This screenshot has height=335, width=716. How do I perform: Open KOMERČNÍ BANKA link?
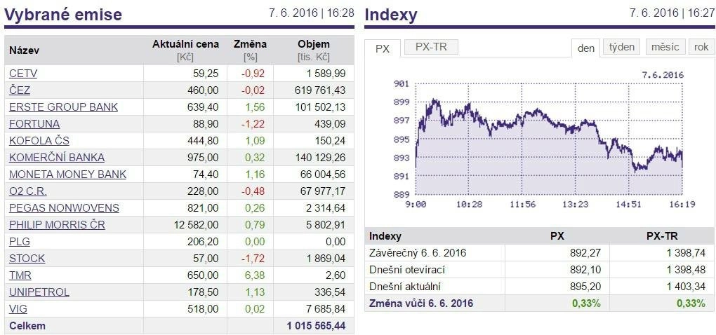57,158
